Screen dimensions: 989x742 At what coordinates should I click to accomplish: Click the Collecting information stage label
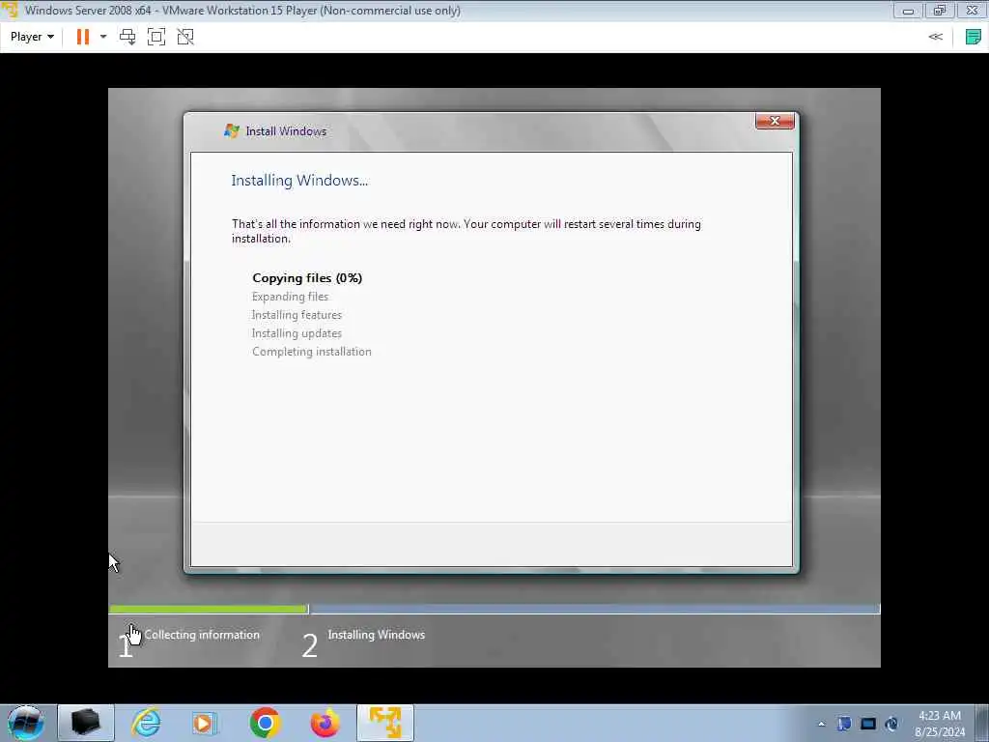[x=202, y=635]
